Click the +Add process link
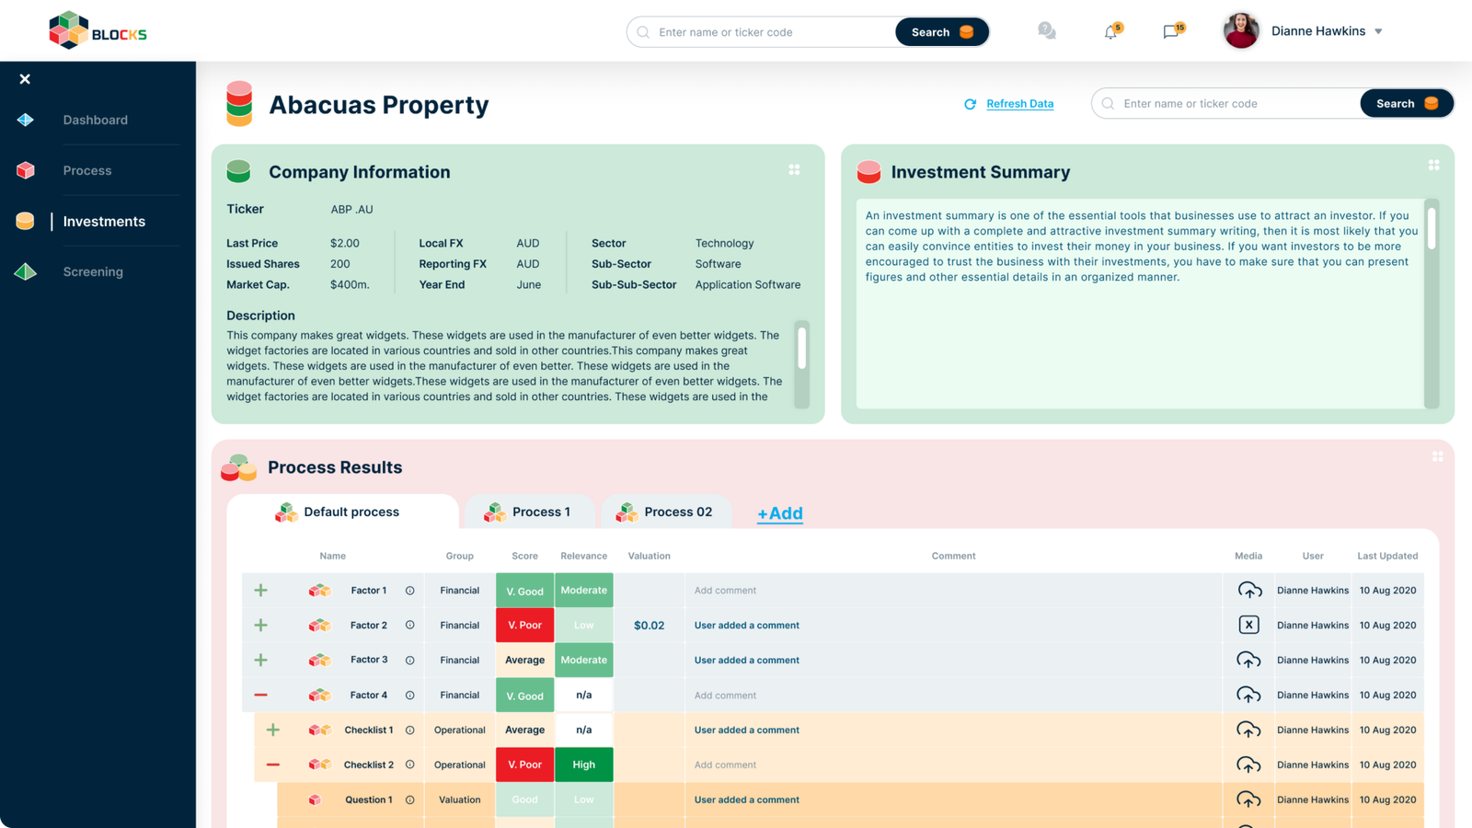 pyautogui.click(x=780, y=513)
